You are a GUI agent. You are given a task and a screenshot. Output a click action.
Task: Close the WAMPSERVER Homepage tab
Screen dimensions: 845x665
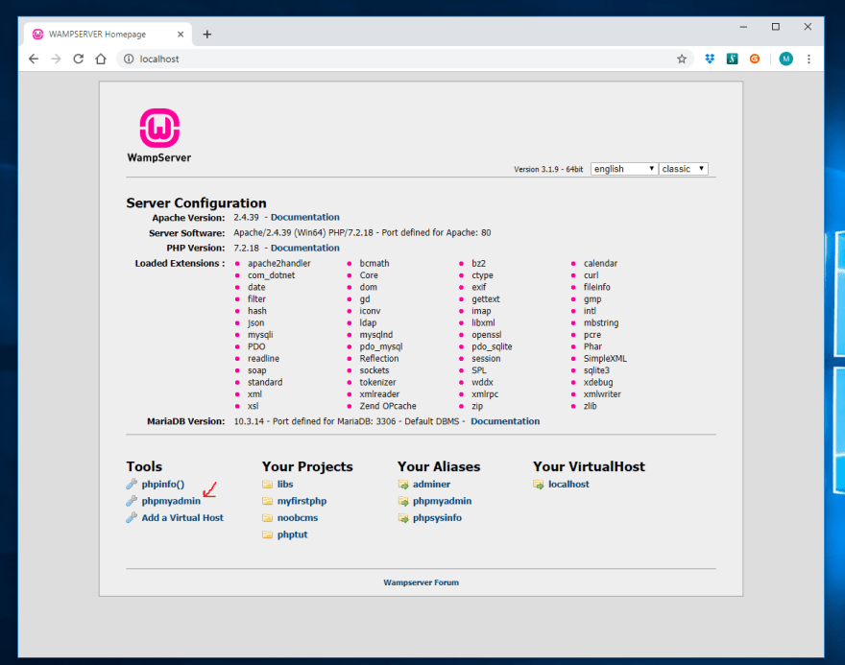pos(181,34)
